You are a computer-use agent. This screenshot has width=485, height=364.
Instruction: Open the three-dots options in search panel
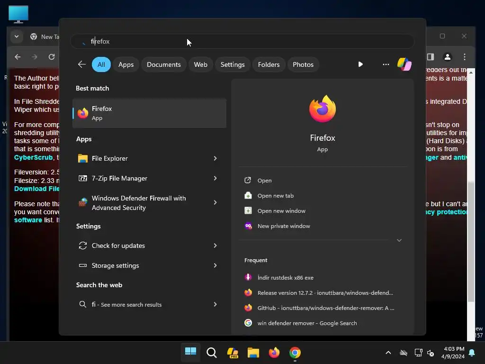[x=386, y=64]
